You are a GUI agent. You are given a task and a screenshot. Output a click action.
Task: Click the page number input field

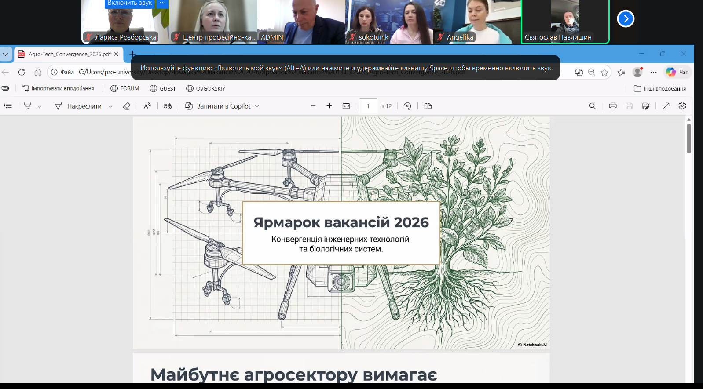tap(368, 106)
